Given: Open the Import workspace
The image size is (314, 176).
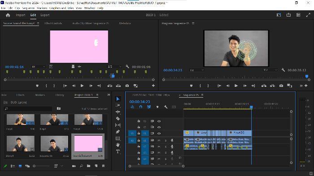Looking at the screenshot, I should click(21, 15).
